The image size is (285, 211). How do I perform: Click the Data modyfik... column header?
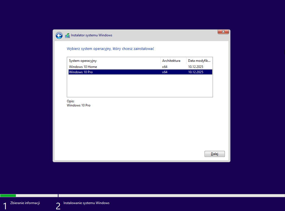click(199, 61)
